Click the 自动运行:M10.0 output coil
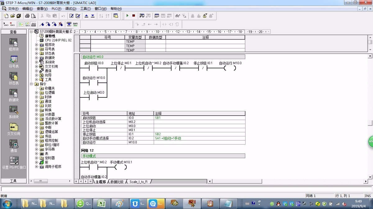The height and width of the screenshot is (209, 373). (230, 68)
